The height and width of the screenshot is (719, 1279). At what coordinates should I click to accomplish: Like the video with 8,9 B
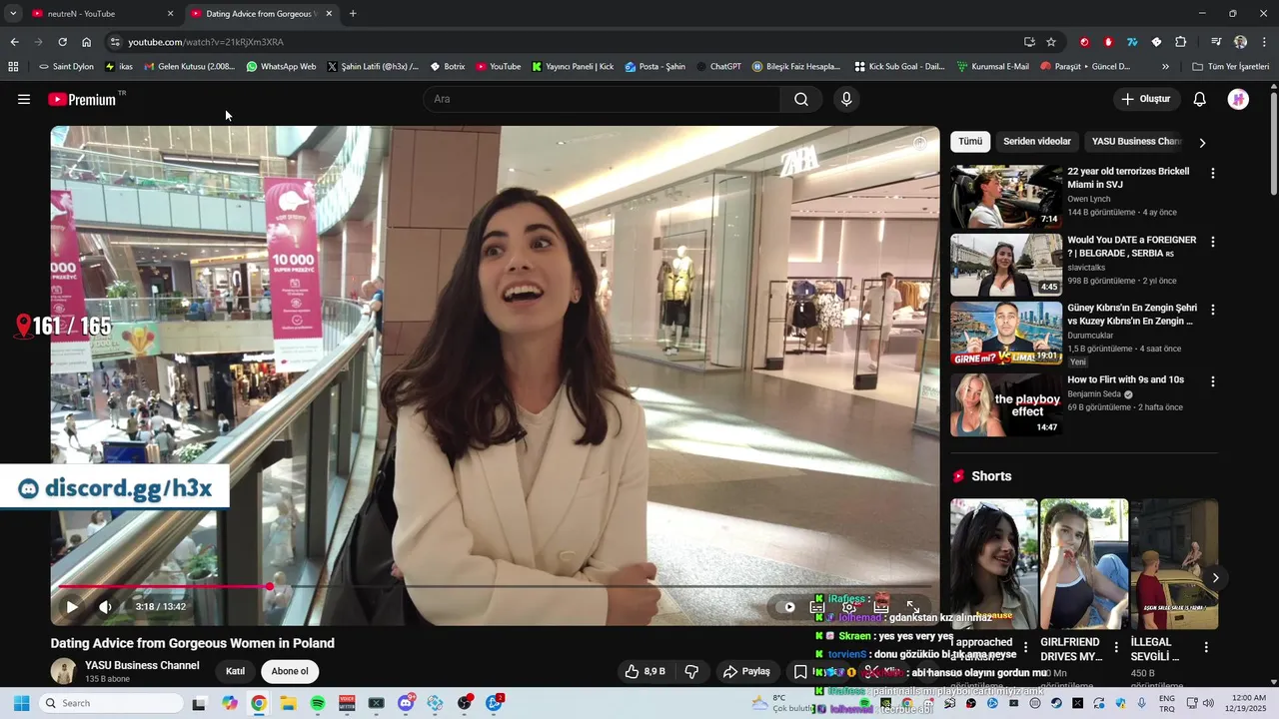644,671
